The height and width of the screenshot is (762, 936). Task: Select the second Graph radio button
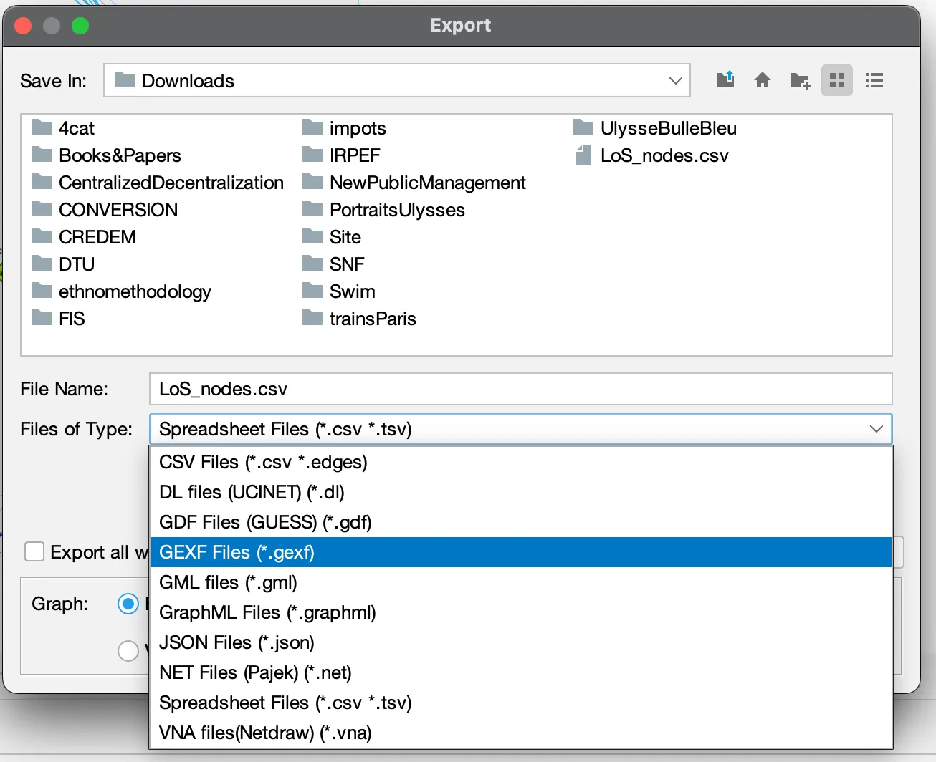coord(128,650)
